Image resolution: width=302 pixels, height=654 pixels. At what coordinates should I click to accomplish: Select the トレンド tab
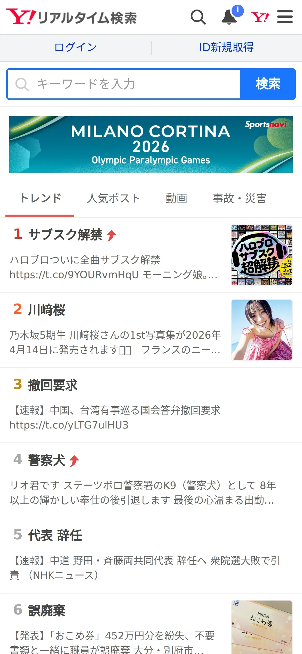tap(40, 198)
